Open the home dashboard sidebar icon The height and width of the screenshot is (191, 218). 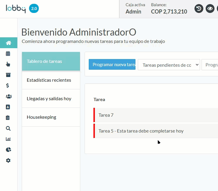(x=9, y=43)
